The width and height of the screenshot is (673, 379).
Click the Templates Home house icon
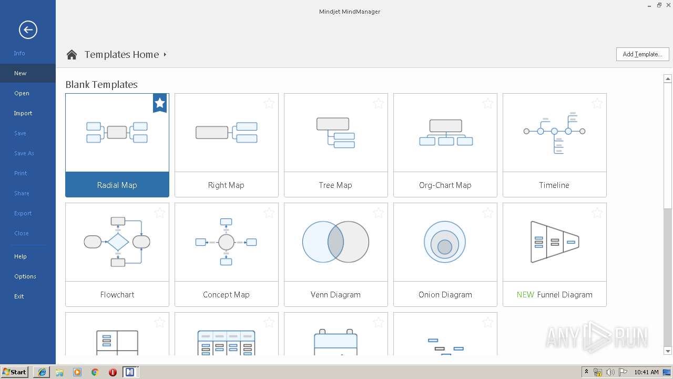(x=72, y=54)
